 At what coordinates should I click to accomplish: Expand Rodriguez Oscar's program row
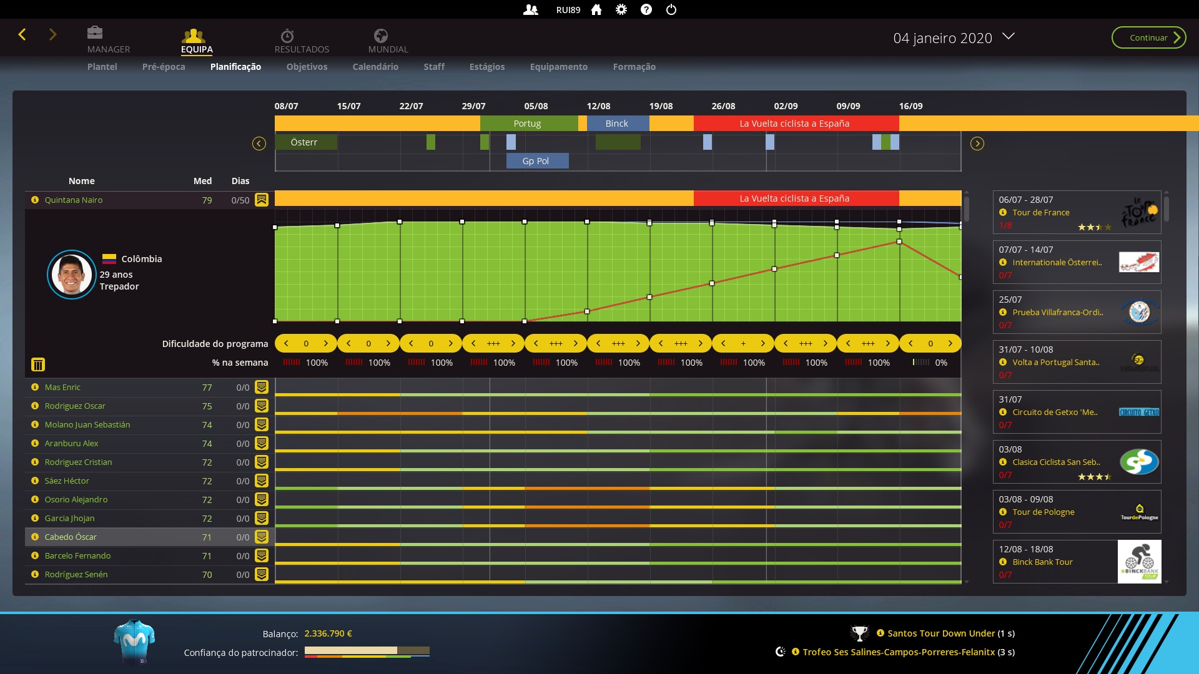tap(262, 406)
